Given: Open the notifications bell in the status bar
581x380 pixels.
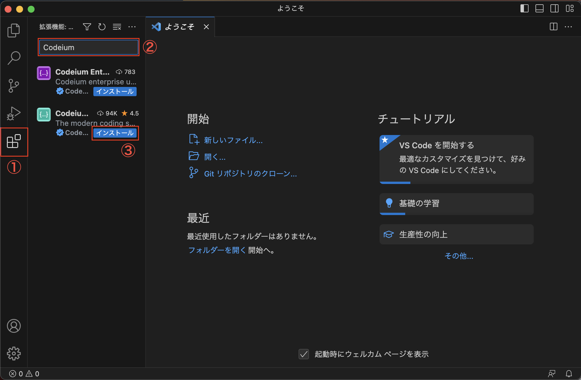Looking at the screenshot, I should 569,373.
